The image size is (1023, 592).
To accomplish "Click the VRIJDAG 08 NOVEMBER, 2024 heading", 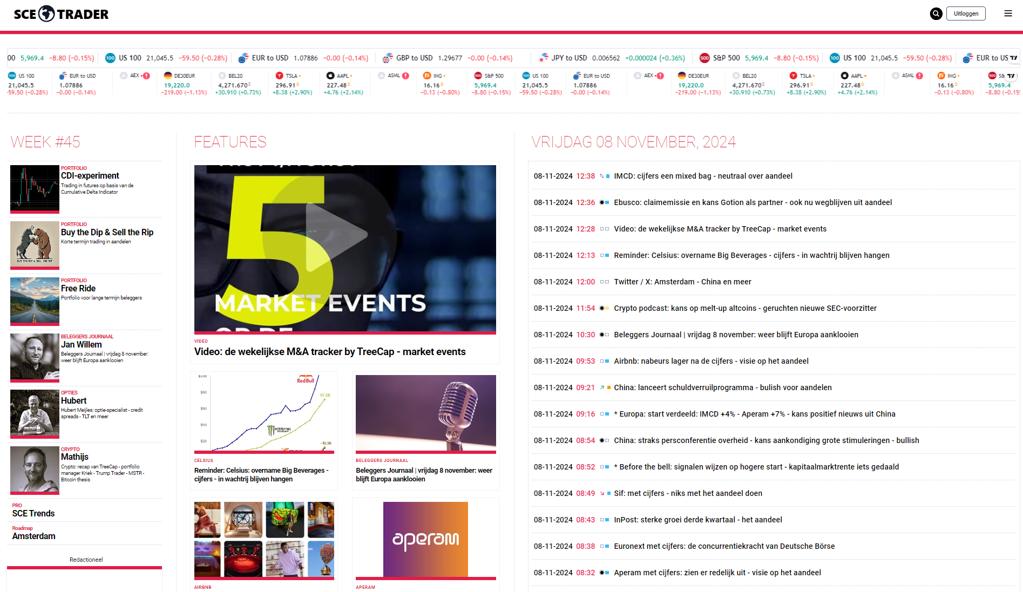I will (x=634, y=142).
